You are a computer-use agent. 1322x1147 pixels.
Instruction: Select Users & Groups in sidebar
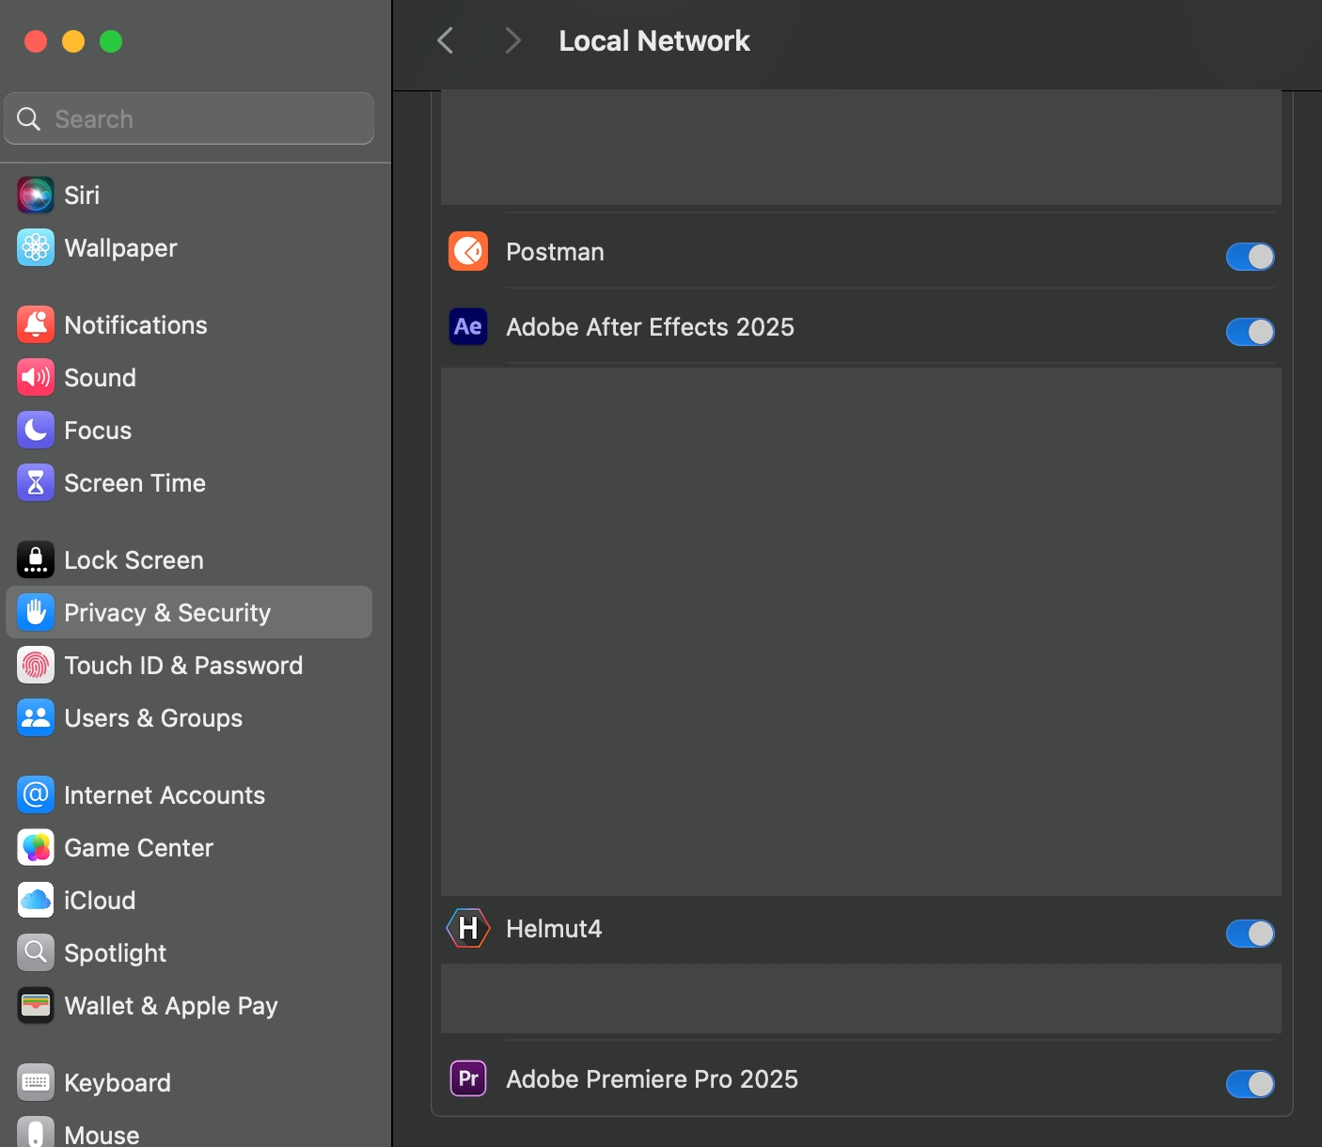pos(153,718)
